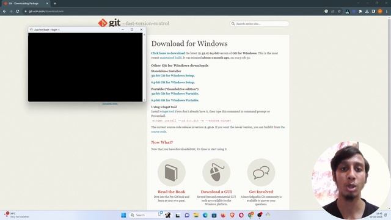Open the Opera browser from the taskbar

pos(241,215)
